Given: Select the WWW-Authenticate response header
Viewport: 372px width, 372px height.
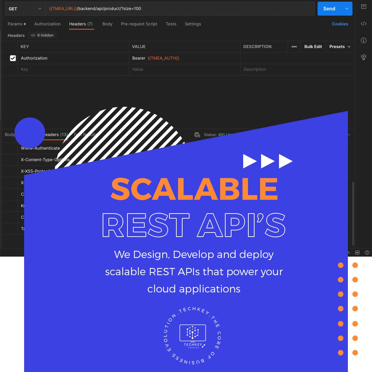Looking at the screenshot, I should (x=40, y=148).
